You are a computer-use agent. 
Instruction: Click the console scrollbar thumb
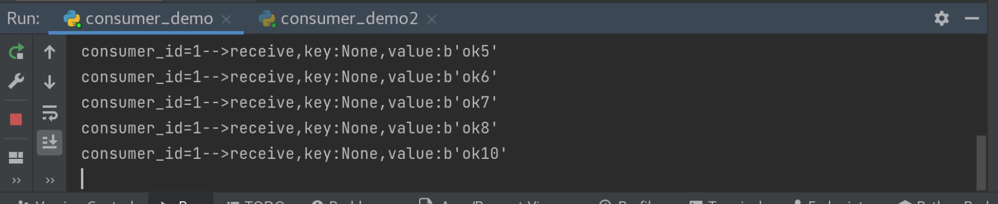coord(981,162)
